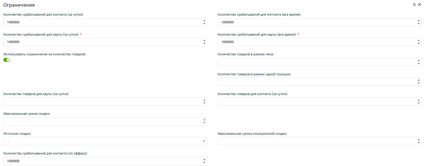This screenshot has width=424, height=166.
Task: Increase Максимальная сумма скидки value
Action: pos(204,120)
